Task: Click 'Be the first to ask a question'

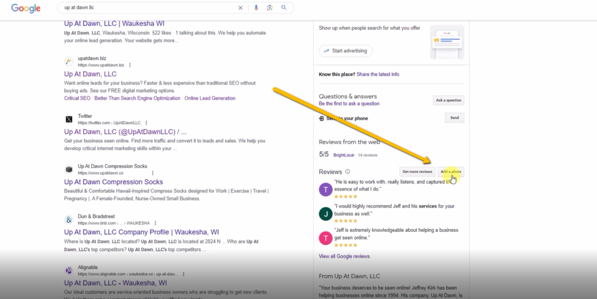Action: (x=349, y=104)
